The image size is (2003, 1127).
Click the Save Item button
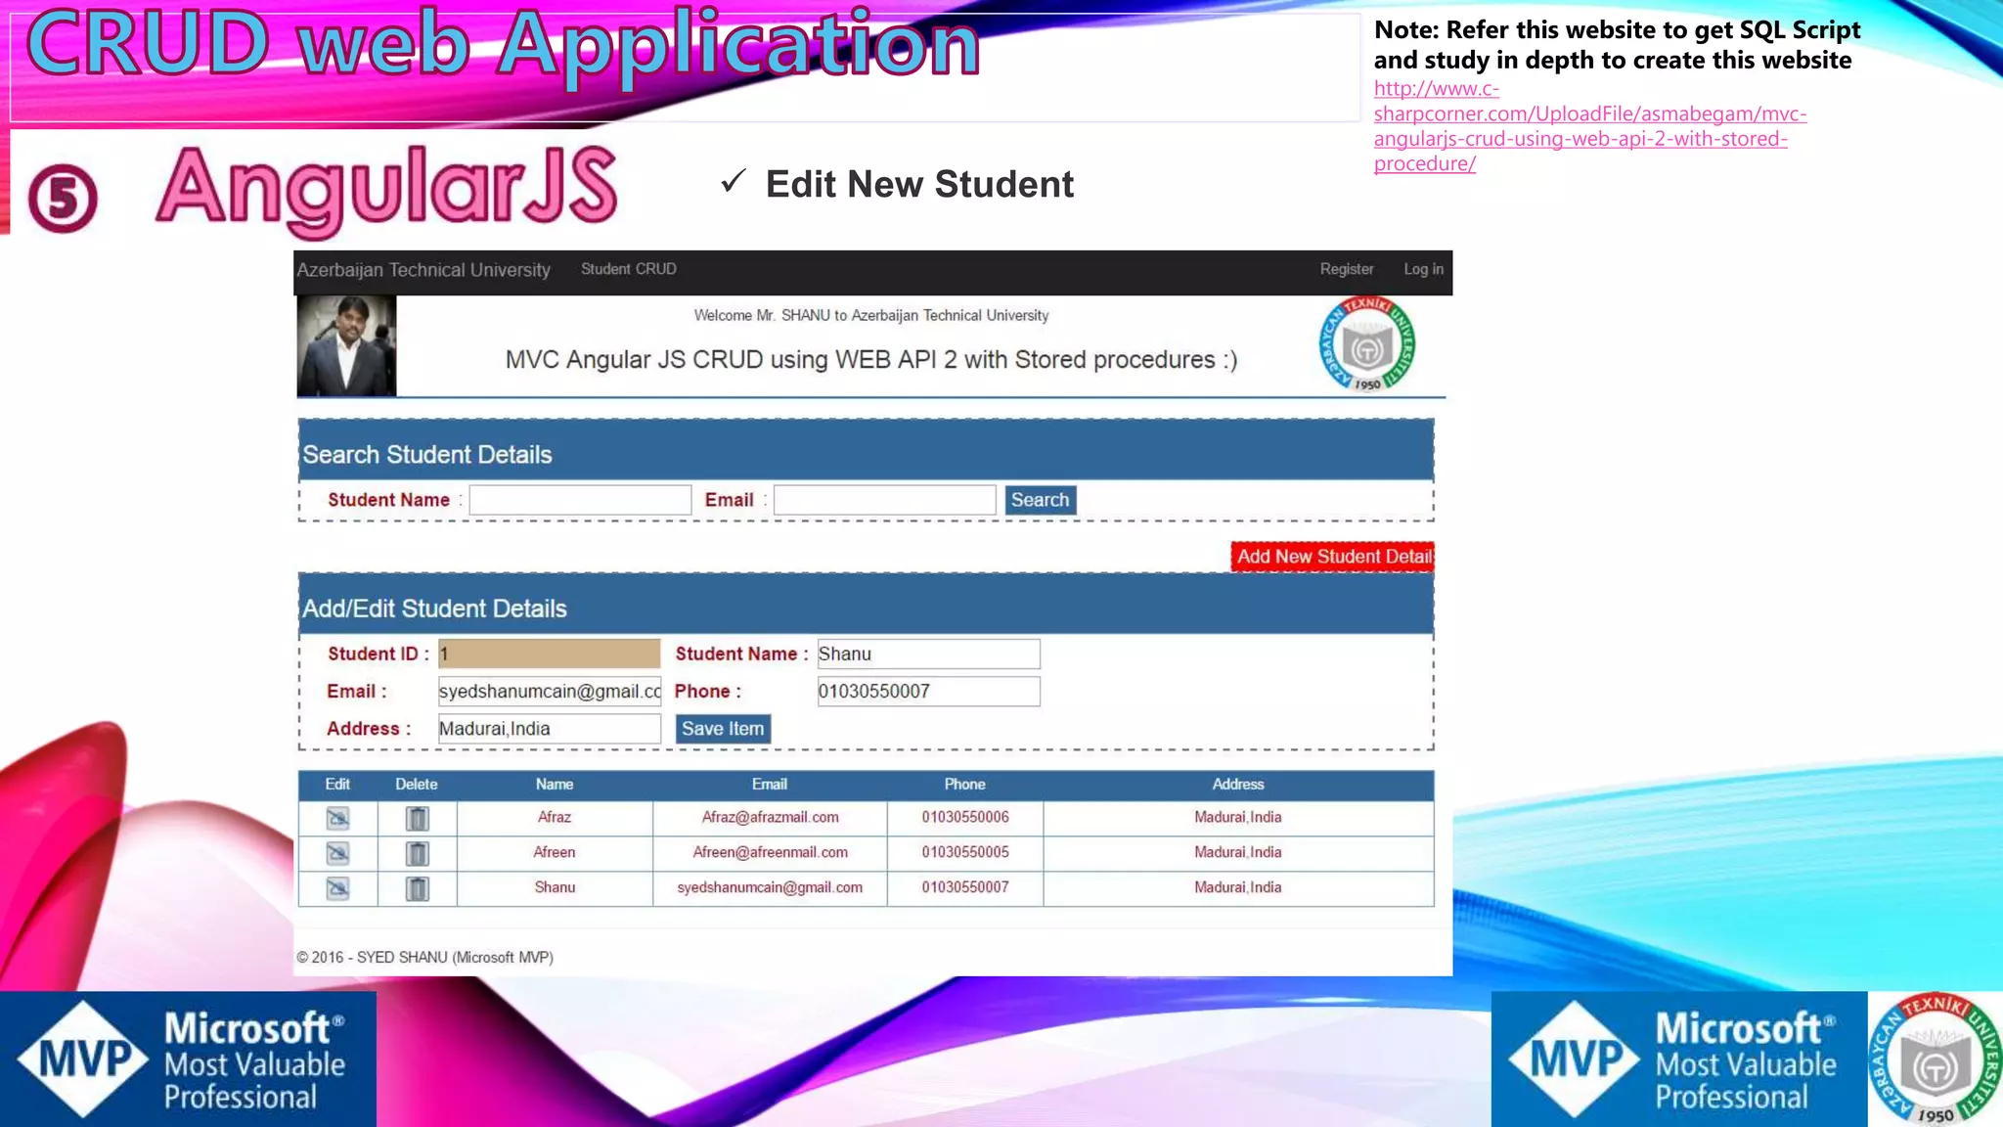723,729
